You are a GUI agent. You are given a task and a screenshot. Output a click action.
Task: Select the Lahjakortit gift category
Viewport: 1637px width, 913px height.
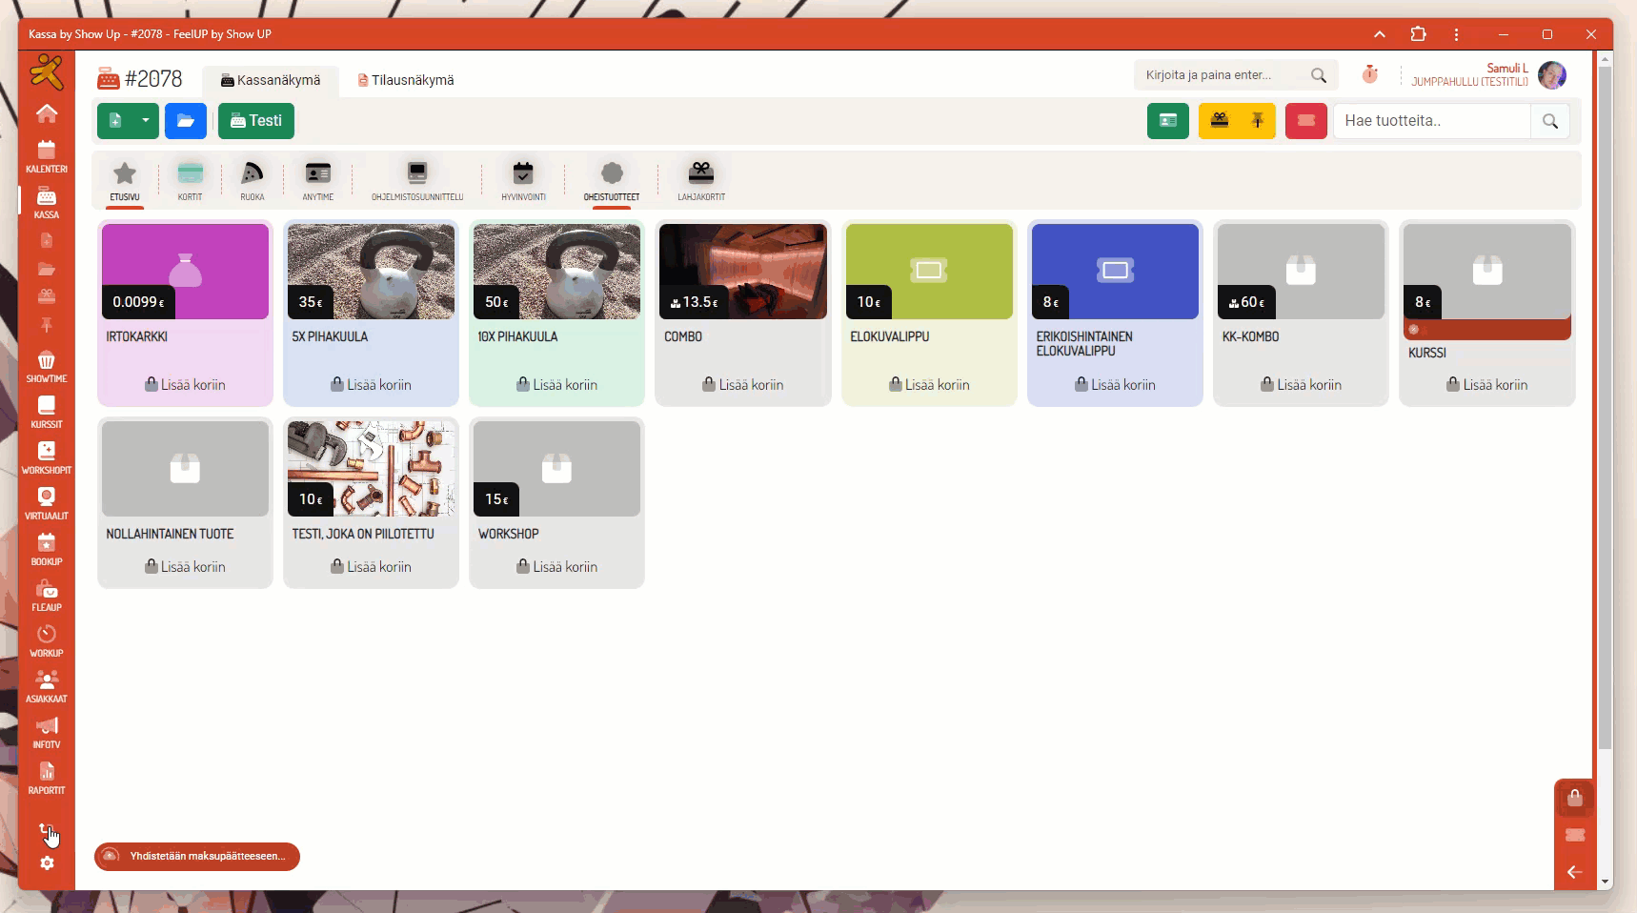coord(701,180)
